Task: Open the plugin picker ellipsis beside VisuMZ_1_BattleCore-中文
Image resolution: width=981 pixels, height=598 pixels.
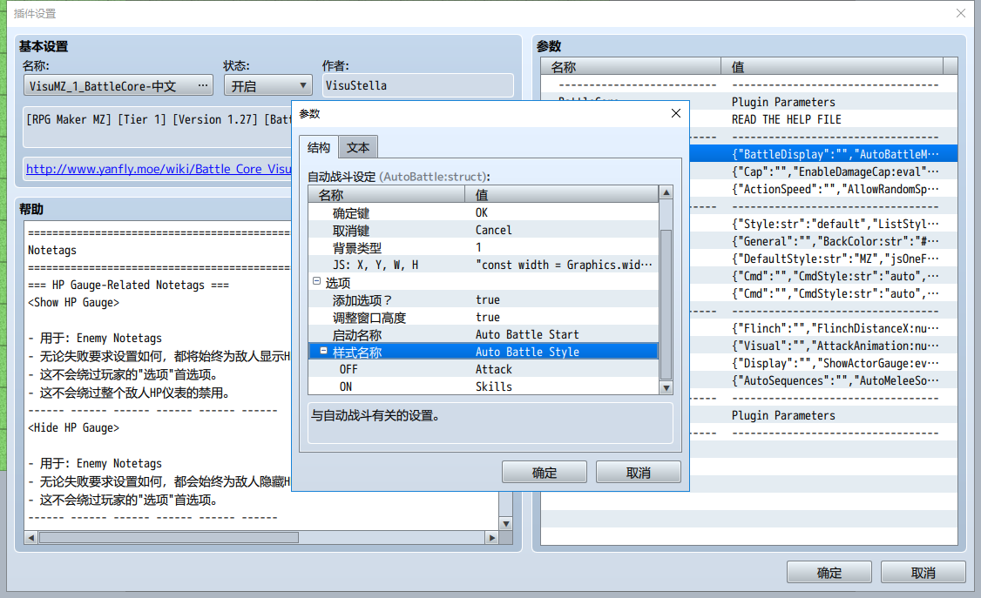Action: pyautogui.click(x=203, y=85)
